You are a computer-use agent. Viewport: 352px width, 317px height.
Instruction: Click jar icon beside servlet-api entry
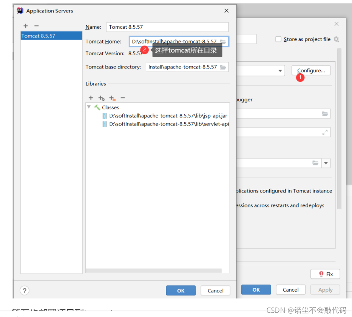(x=105, y=124)
